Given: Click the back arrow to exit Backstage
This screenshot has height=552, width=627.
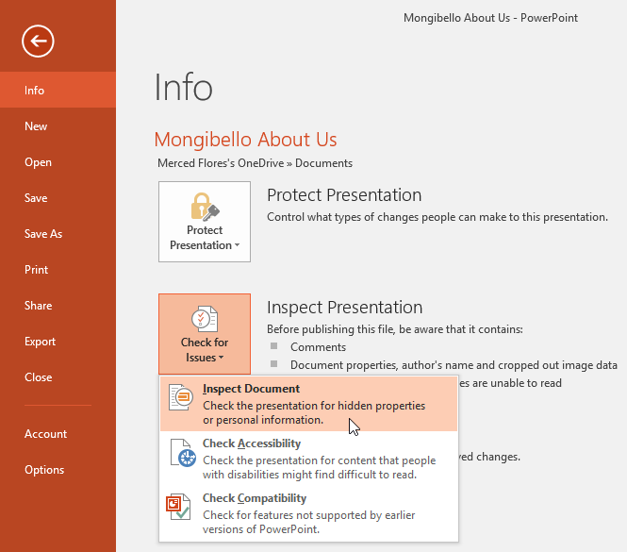Looking at the screenshot, I should coord(39,41).
